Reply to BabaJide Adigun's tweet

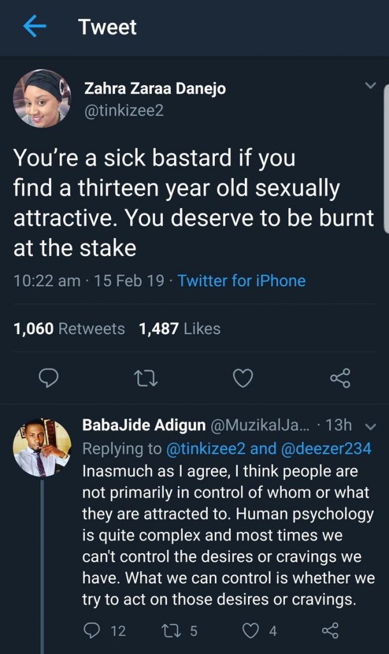(x=92, y=631)
